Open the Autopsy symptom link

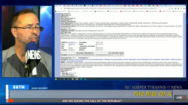click(x=71, y=60)
